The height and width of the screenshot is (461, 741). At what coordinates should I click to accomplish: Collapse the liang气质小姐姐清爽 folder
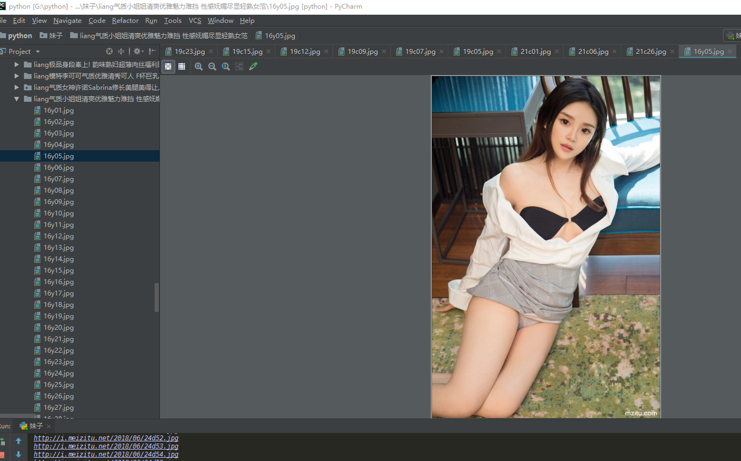coord(17,99)
